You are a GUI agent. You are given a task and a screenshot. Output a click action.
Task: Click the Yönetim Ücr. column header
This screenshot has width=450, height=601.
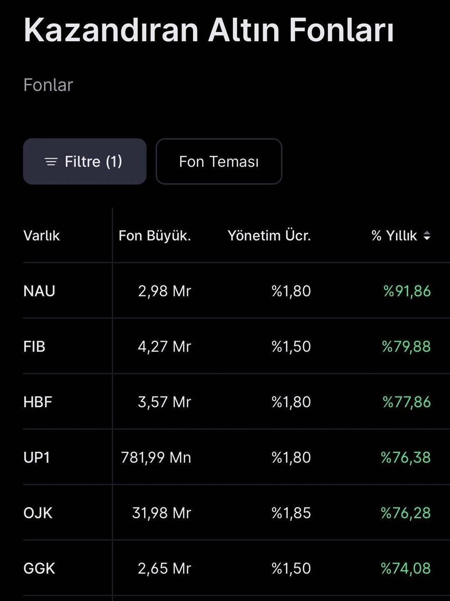269,236
